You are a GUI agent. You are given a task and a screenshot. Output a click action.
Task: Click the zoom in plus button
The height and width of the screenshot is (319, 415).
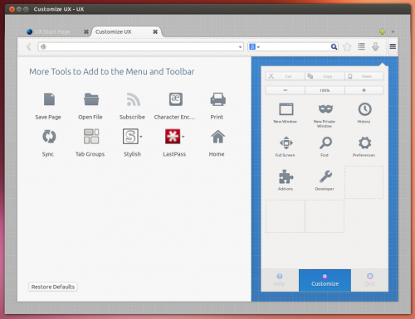364,90
